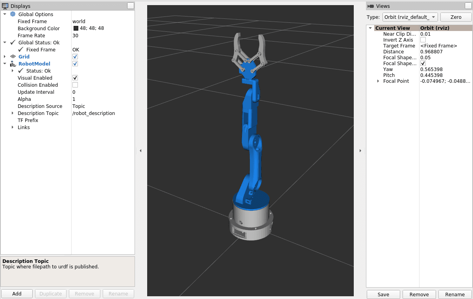Collapse the Global Options section
This screenshot has width=473, height=299.
point(5,14)
